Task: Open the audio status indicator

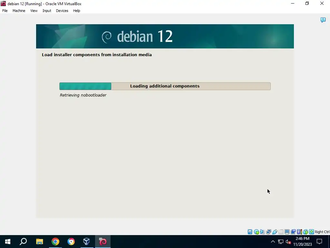Action: tap(262, 232)
